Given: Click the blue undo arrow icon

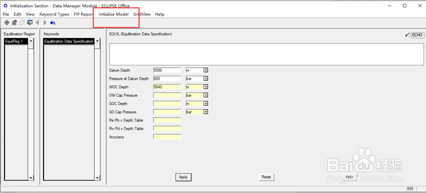Looking at the screenshot, I should point(53,23).
